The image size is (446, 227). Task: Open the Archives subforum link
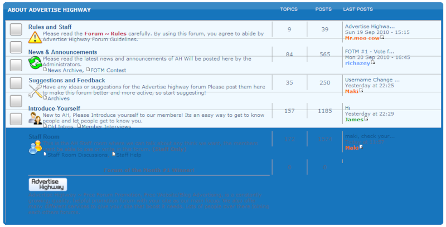tap(59, 98)
